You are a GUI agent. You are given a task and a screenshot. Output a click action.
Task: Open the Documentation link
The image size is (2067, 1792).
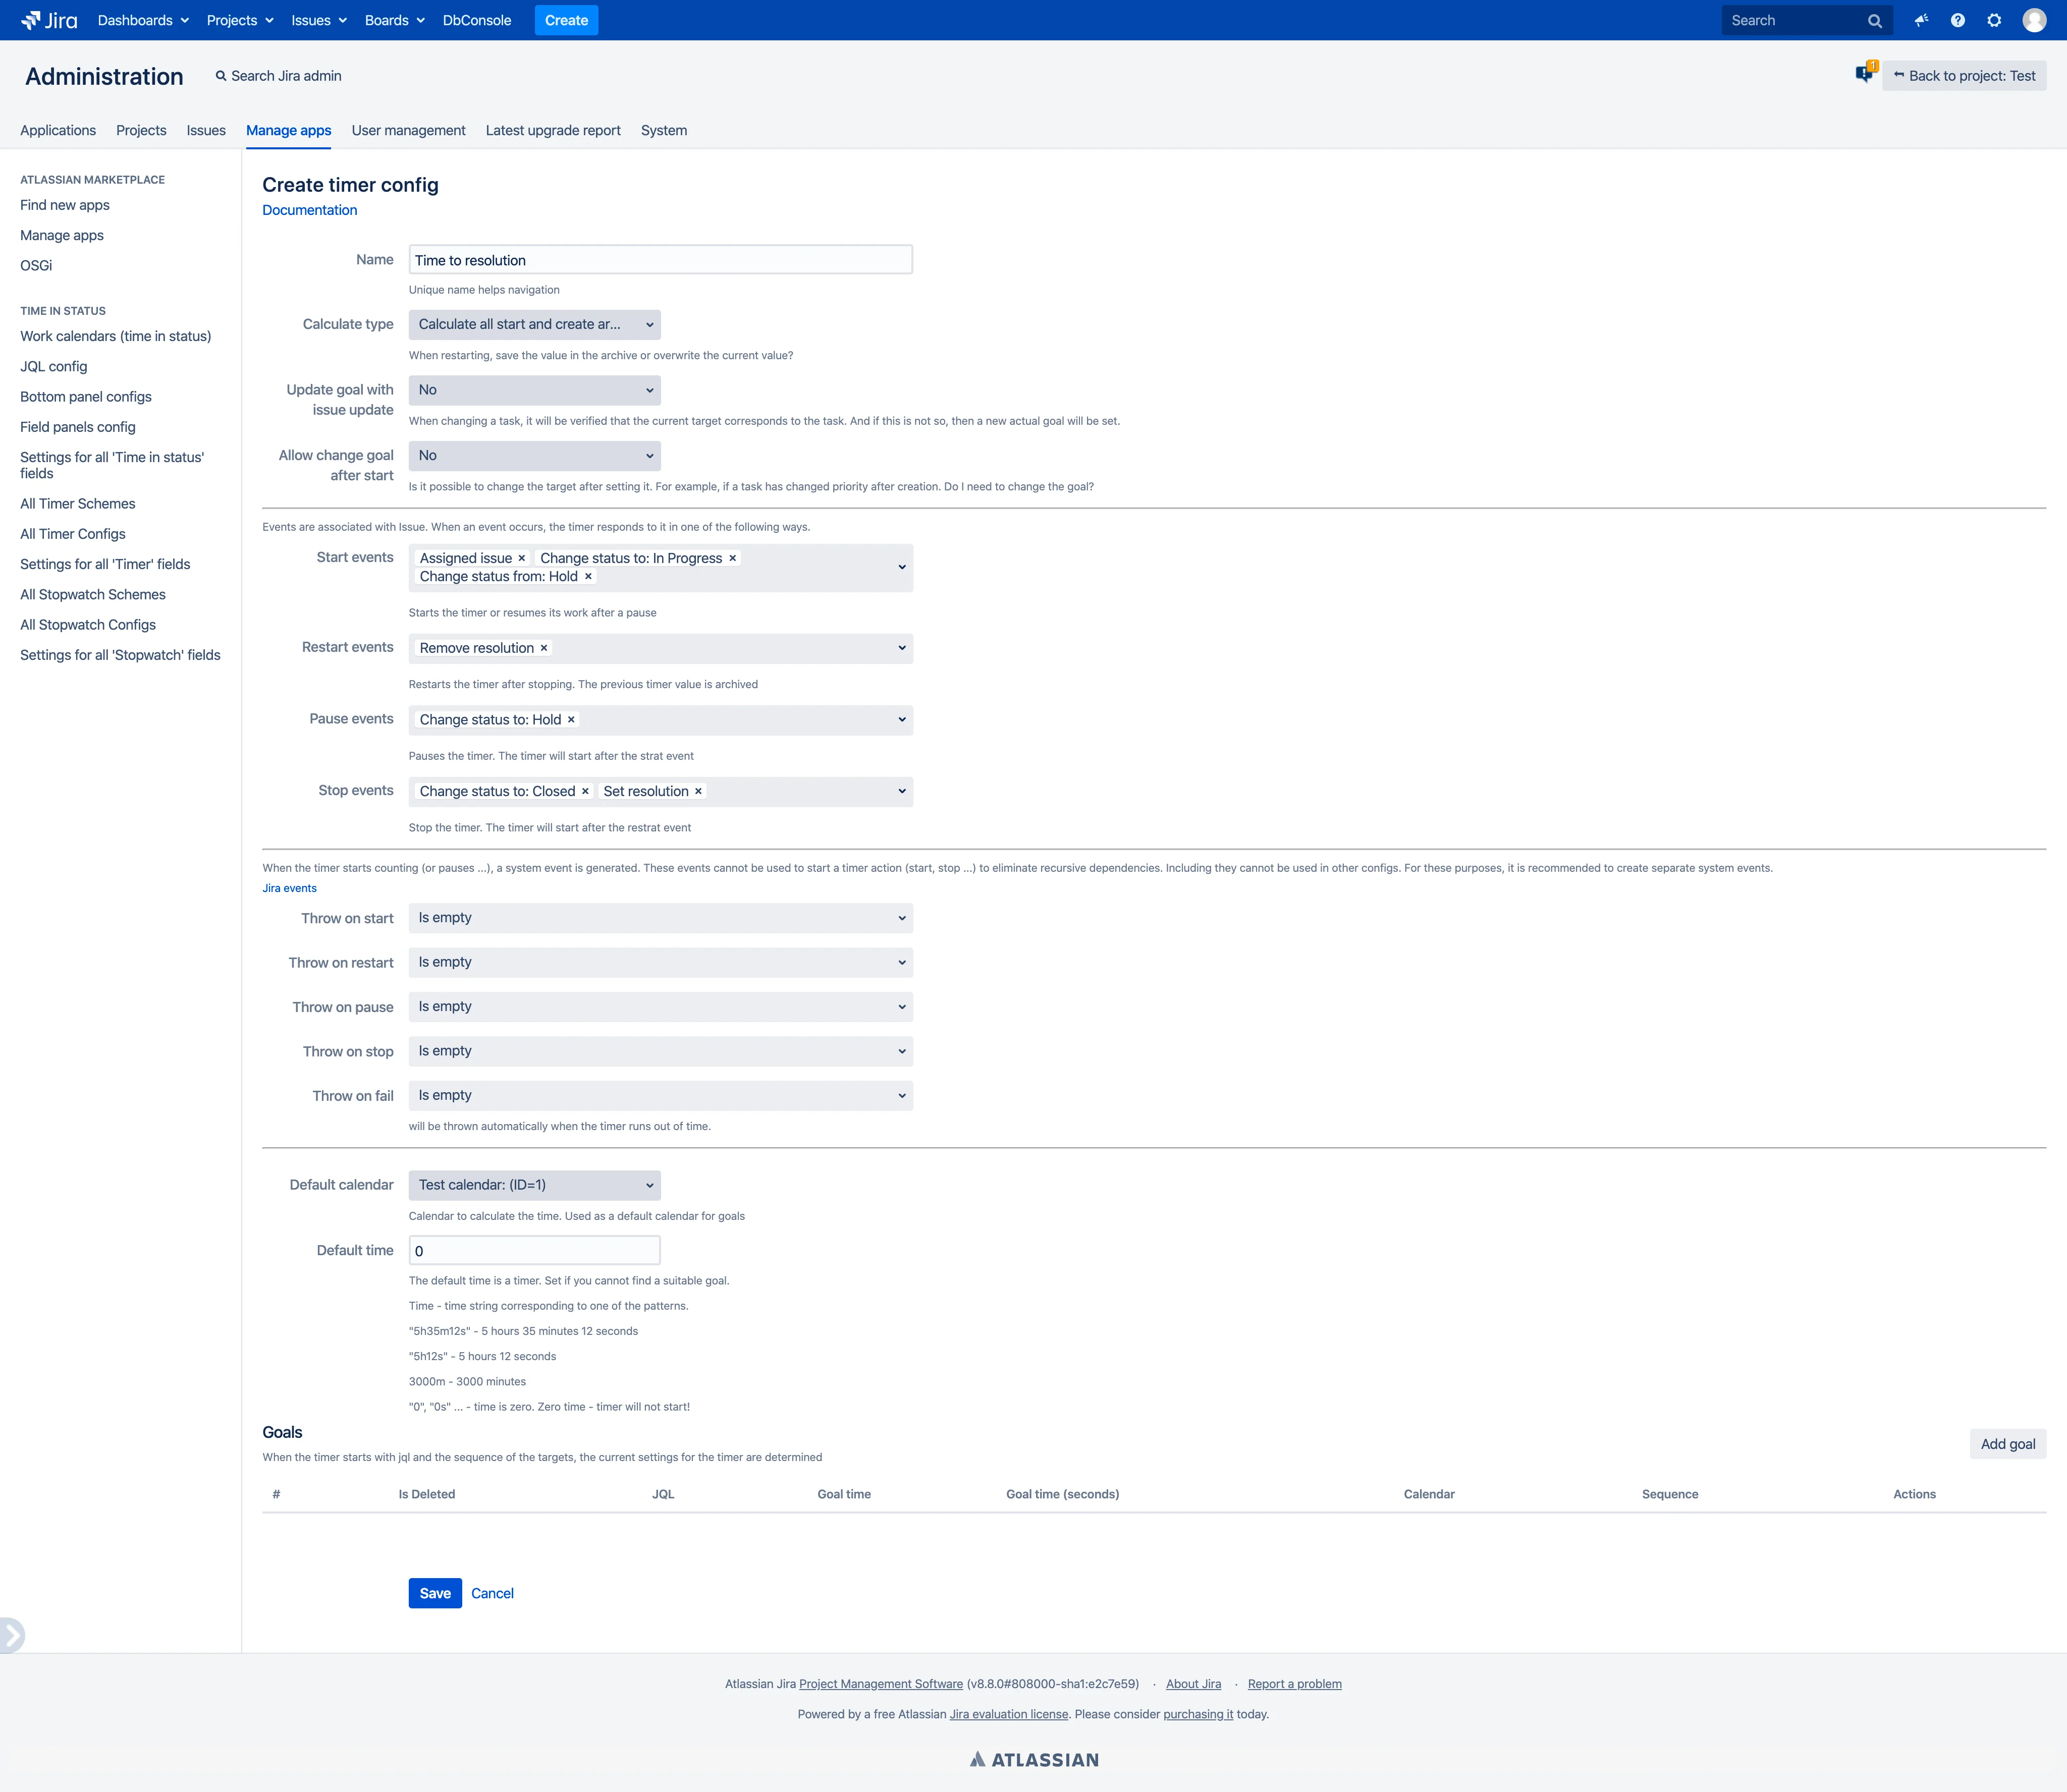point(309,210)
